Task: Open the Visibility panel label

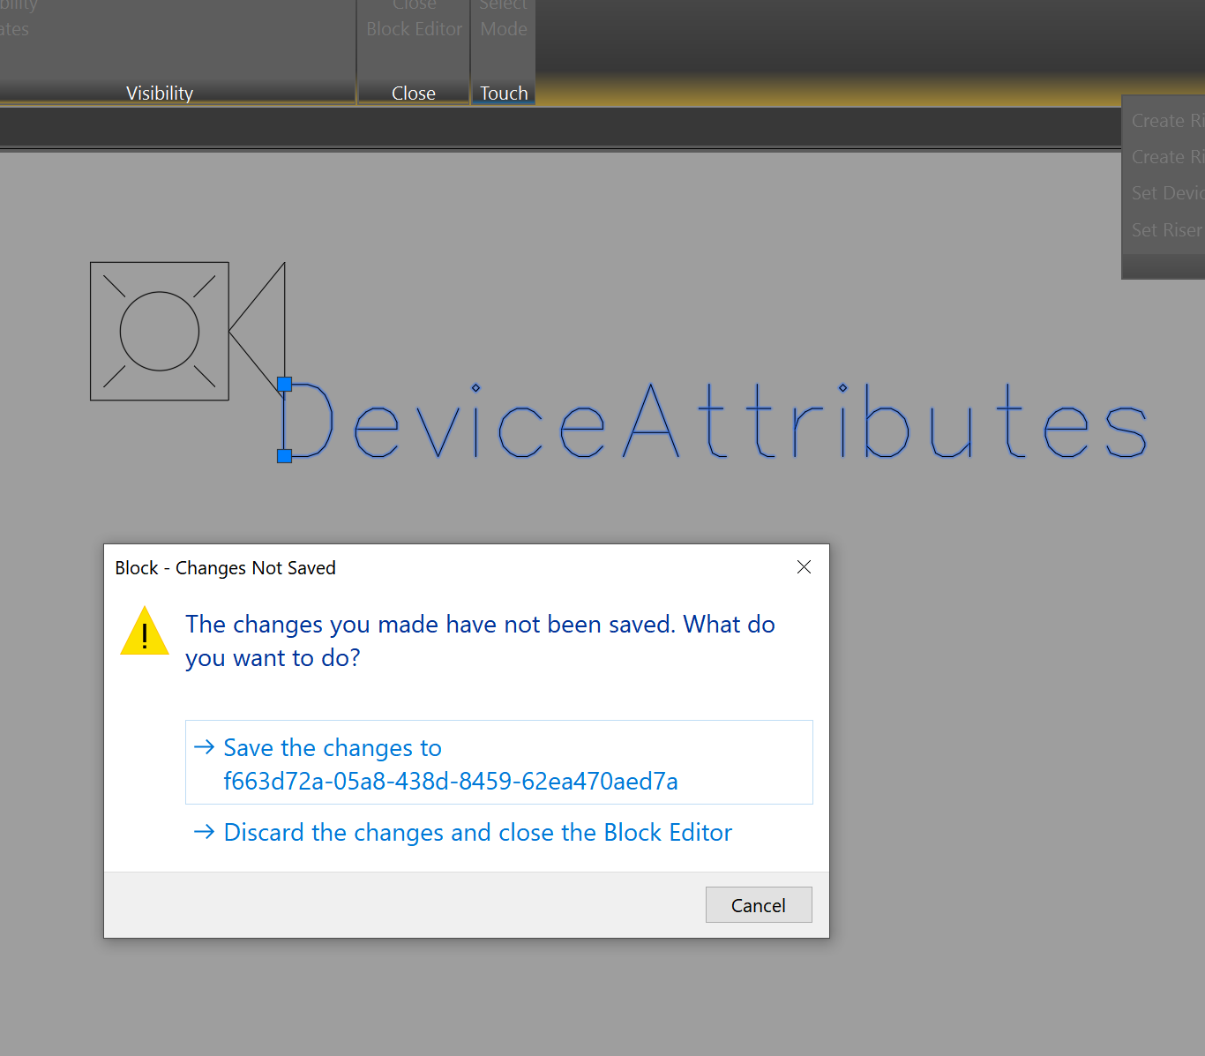Action: coord(160,94)
